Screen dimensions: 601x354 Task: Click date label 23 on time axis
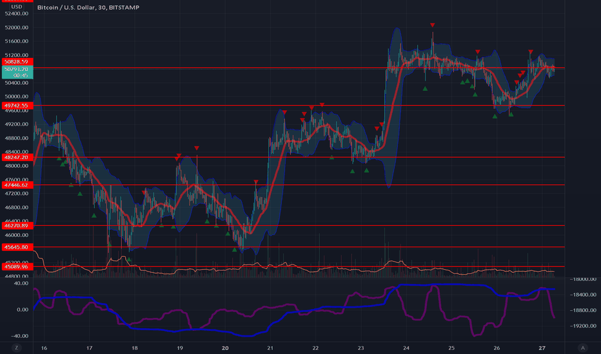click(360, 348)
